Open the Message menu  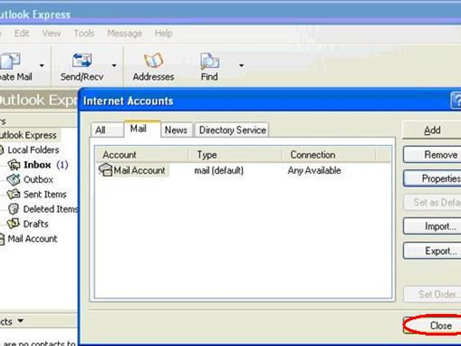[x=124, y=33]
